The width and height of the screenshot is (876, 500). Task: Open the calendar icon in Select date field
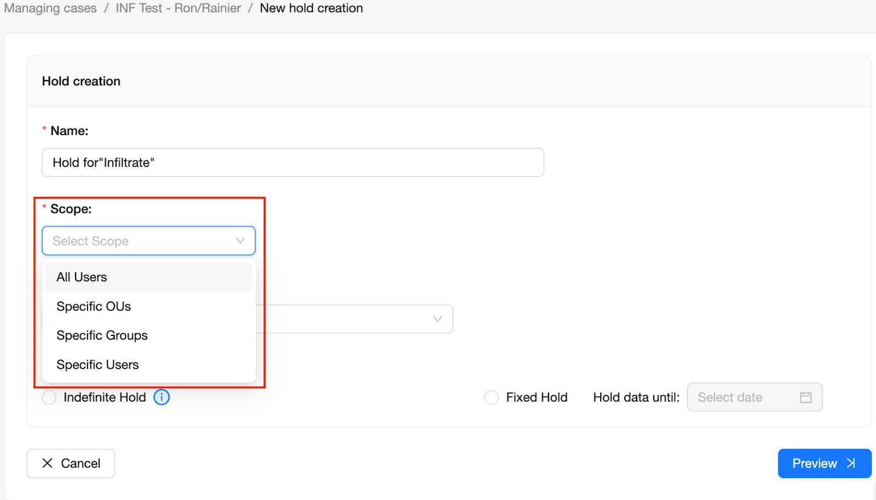coord(805,397)
